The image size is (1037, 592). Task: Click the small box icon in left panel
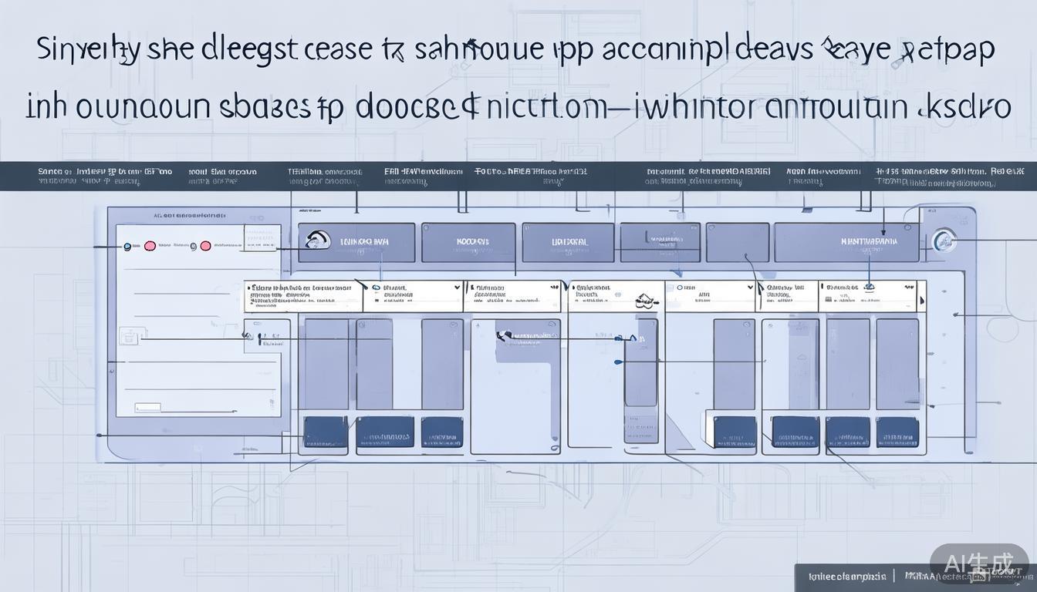[x=129, y=337]
